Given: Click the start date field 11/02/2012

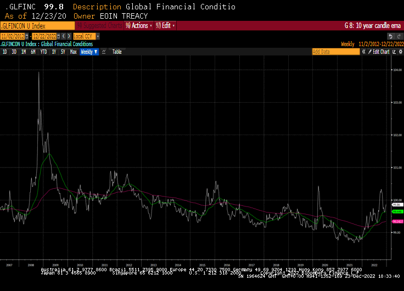Looking at the screenshot, I should 13,36.
